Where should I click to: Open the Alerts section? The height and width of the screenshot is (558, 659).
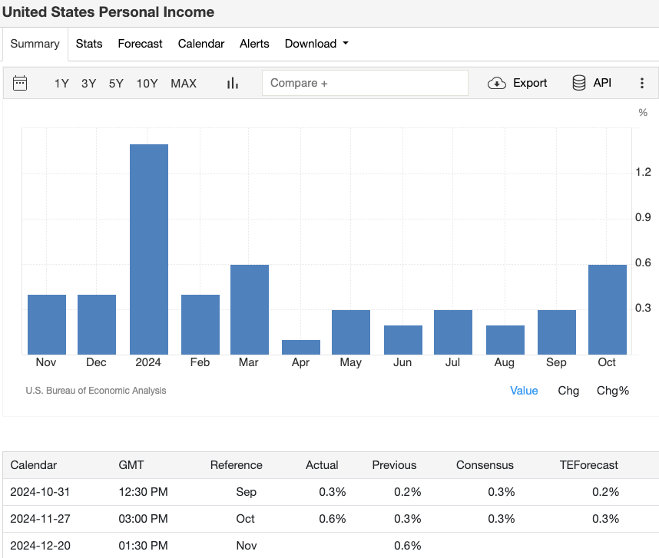pyautogui.click(x=254, y=44)
